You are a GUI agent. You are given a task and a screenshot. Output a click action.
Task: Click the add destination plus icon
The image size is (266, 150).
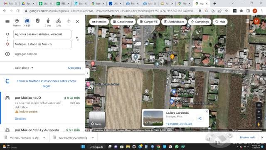pyautogui.click(x=7, y=54)
